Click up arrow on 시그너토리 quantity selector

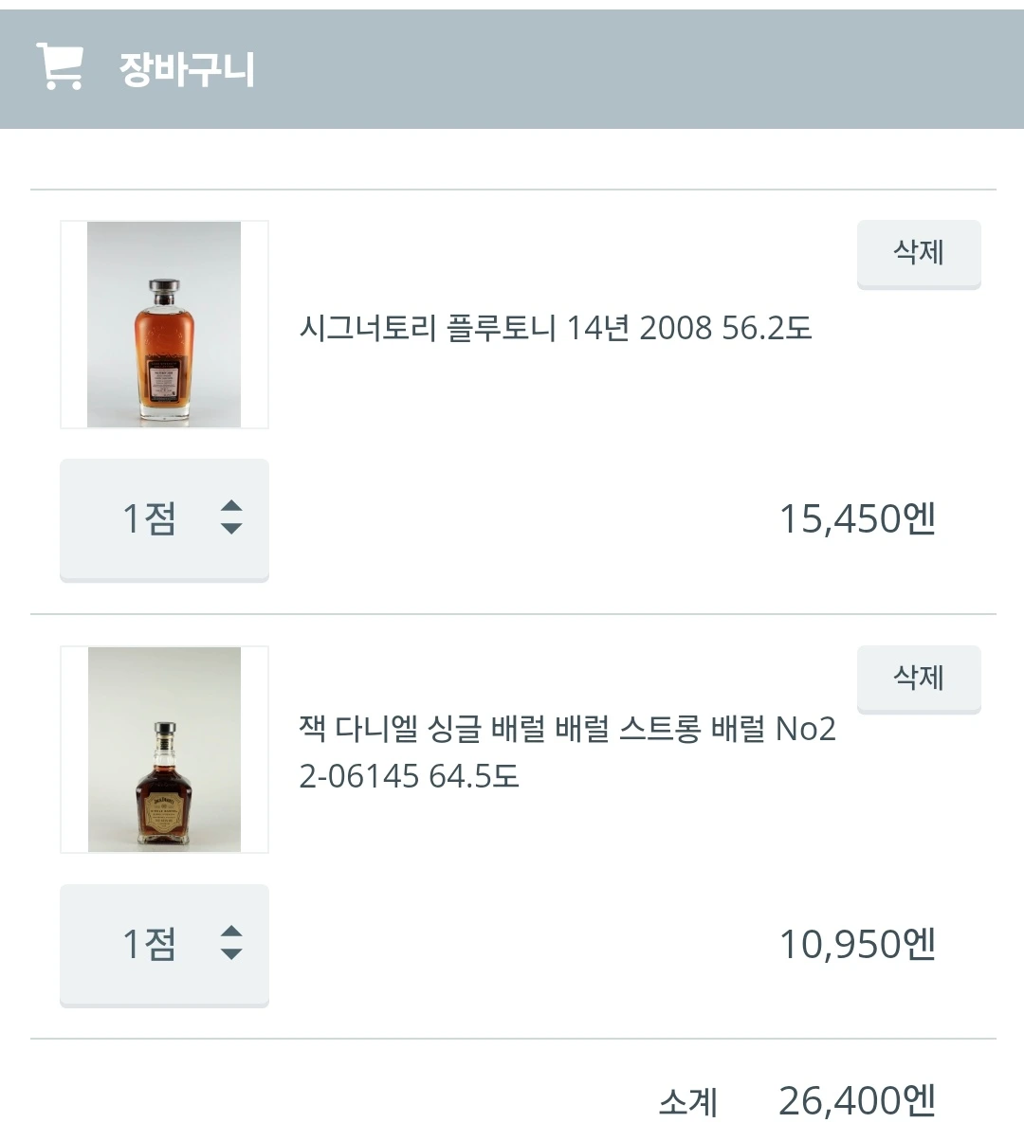(x=231, y=506)
